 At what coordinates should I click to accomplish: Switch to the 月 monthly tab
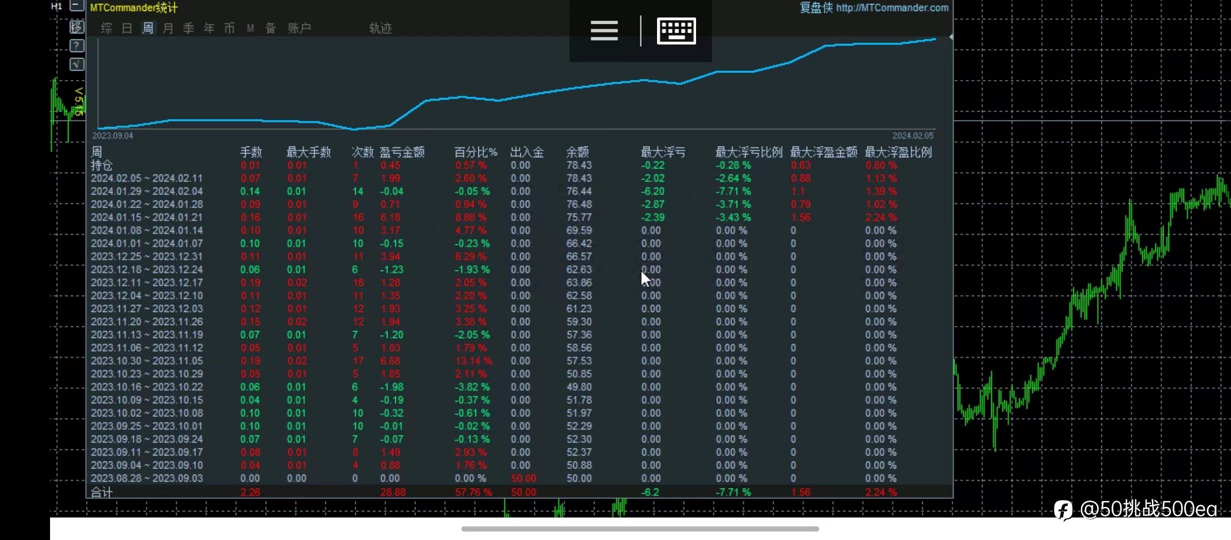pyautogui.click(x=168, y=28)
